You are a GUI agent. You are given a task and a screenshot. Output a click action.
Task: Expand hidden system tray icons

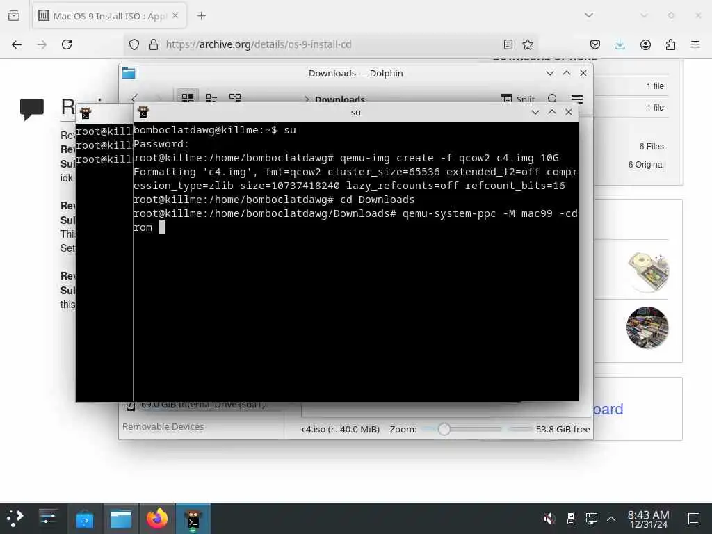coord(611,519)
